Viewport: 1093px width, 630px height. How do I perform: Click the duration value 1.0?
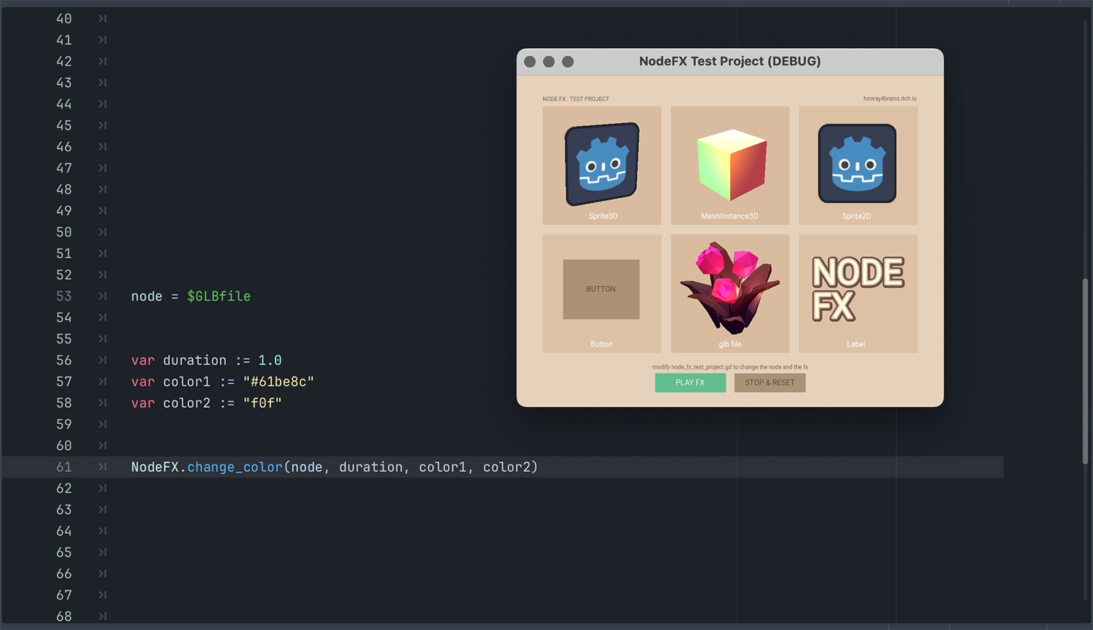click(x=270, y=361)
